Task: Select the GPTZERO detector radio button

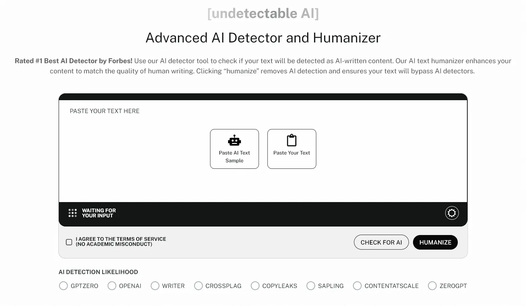Action: tap(63, 286)
